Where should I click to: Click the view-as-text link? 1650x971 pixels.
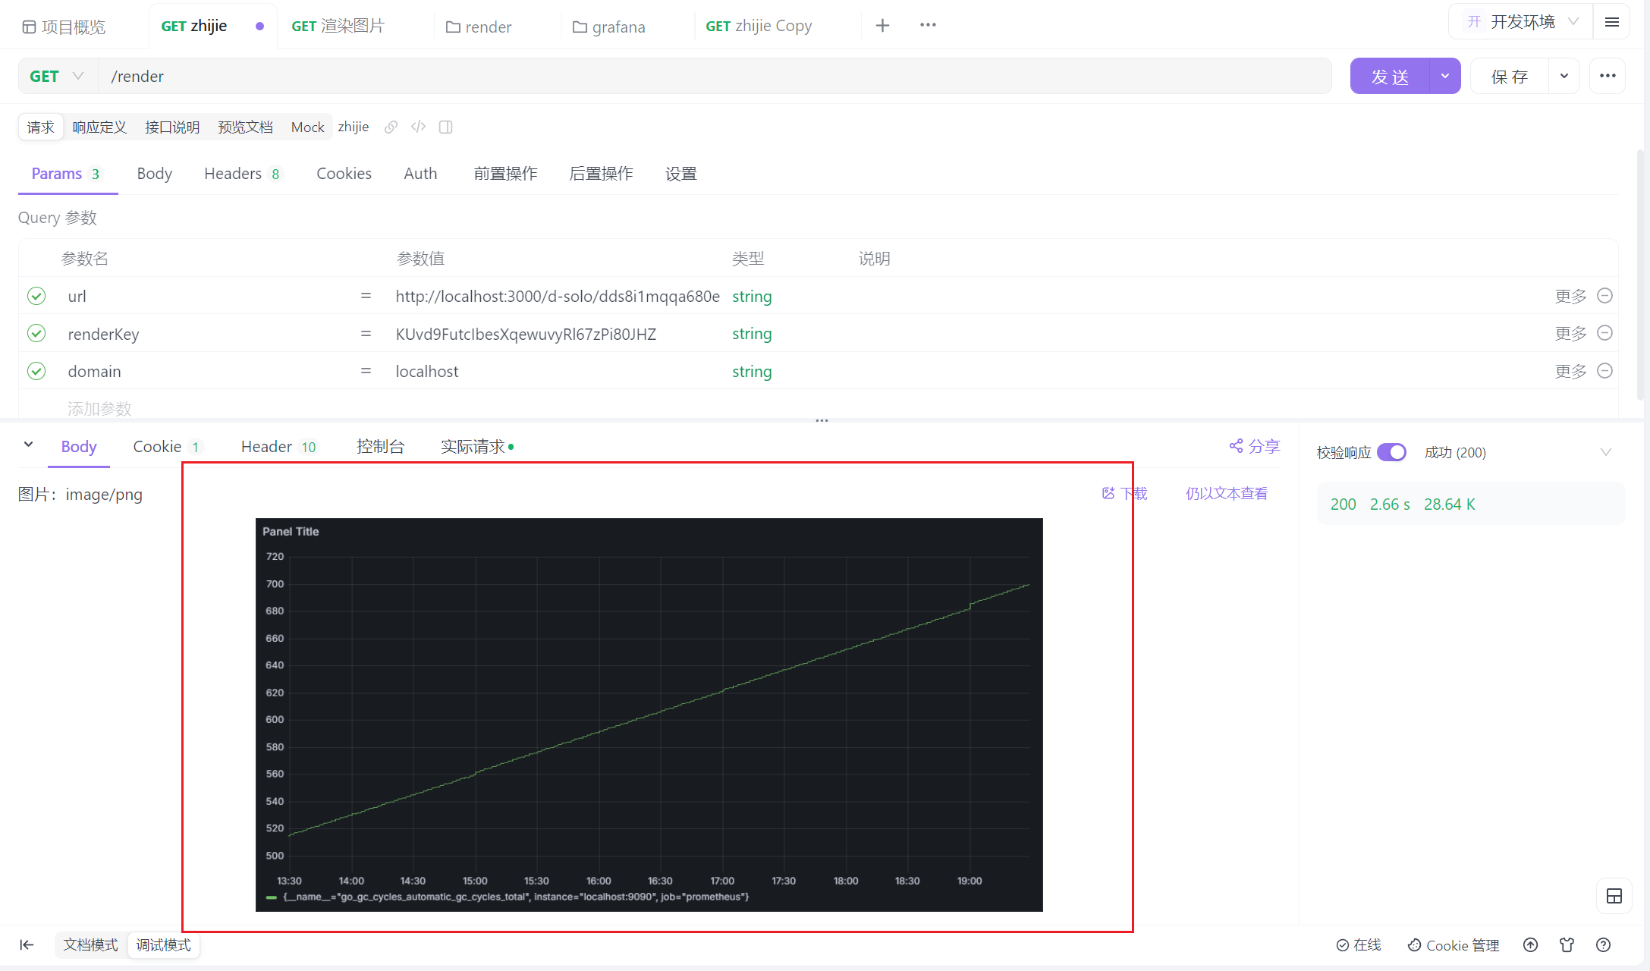[x=1226, y=493]
